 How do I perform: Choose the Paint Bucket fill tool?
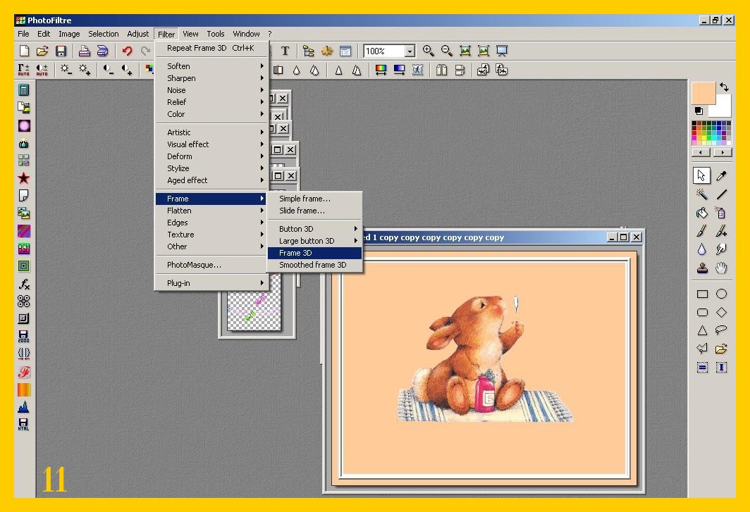point(702,213)
